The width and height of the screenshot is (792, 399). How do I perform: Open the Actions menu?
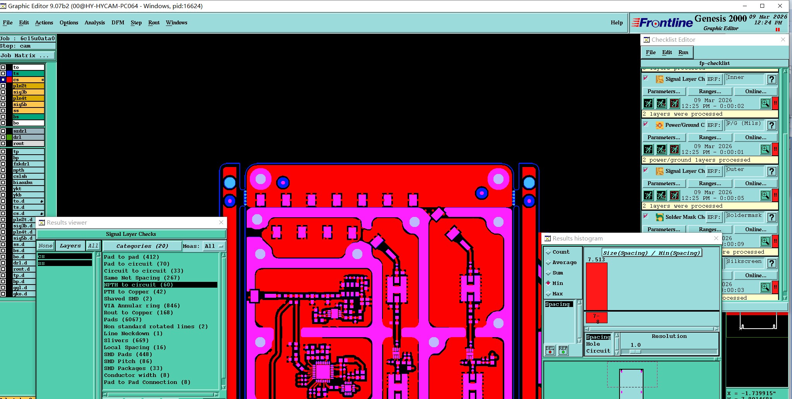click(x=44, y=23)
